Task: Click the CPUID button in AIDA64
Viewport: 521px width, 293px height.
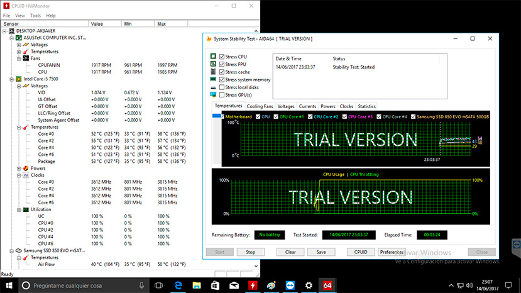Action: pos(359,252)
